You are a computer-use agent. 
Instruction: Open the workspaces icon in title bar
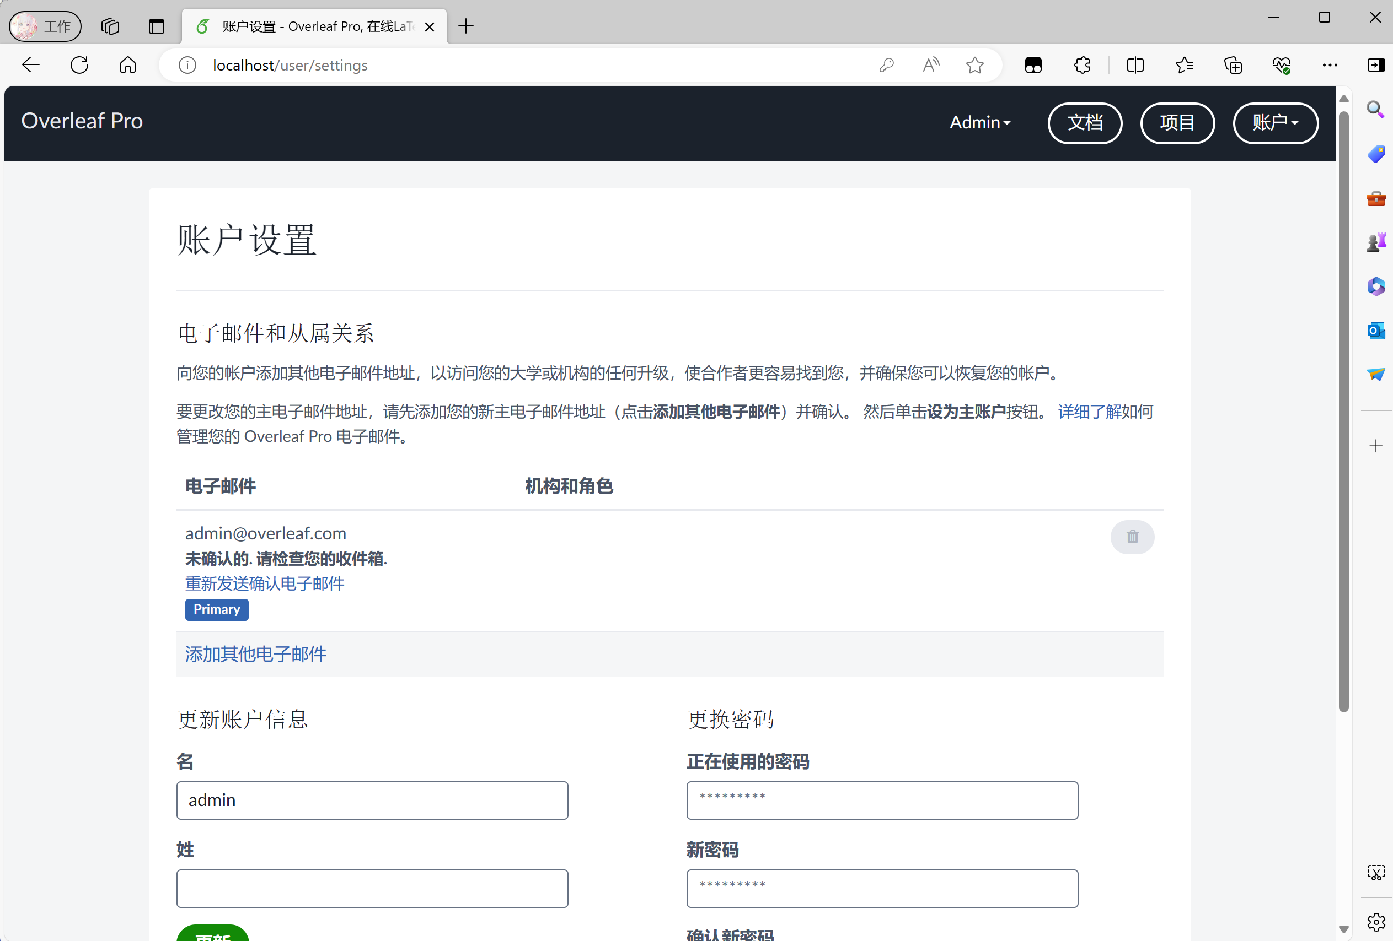110,26
